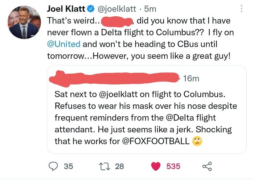Click the 28 retweets count
Screen dimensions: 254x182
pyautogui.click(x=119, y=166)
